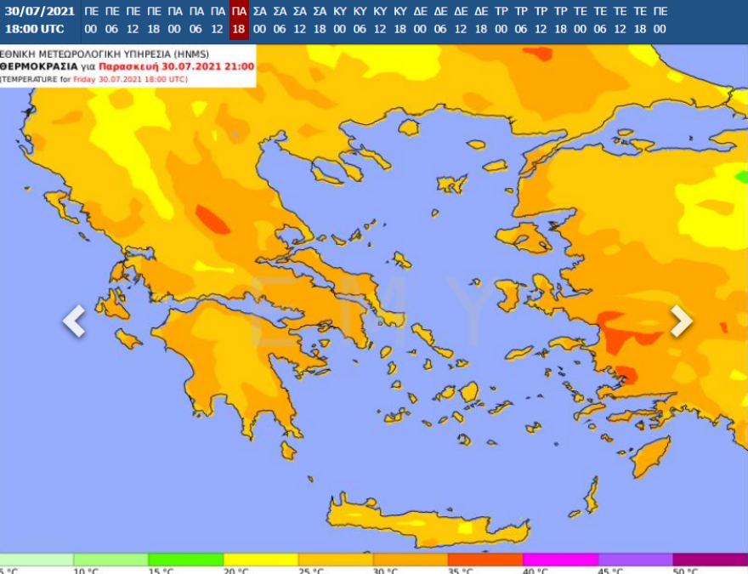Screen dimensions: 748x574
Task: Click the red-orange 35 °C legend swatch
Action: [x=484, y=560]
